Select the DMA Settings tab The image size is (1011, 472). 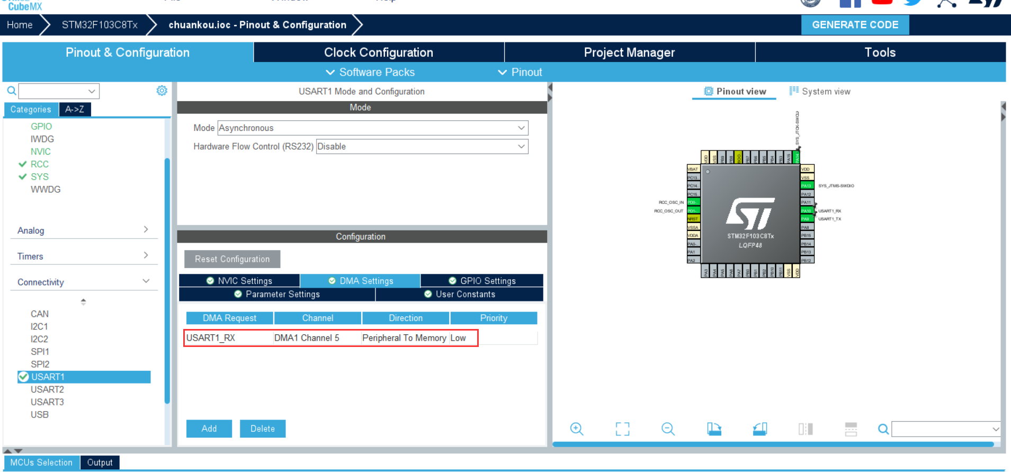pos(360,281)
